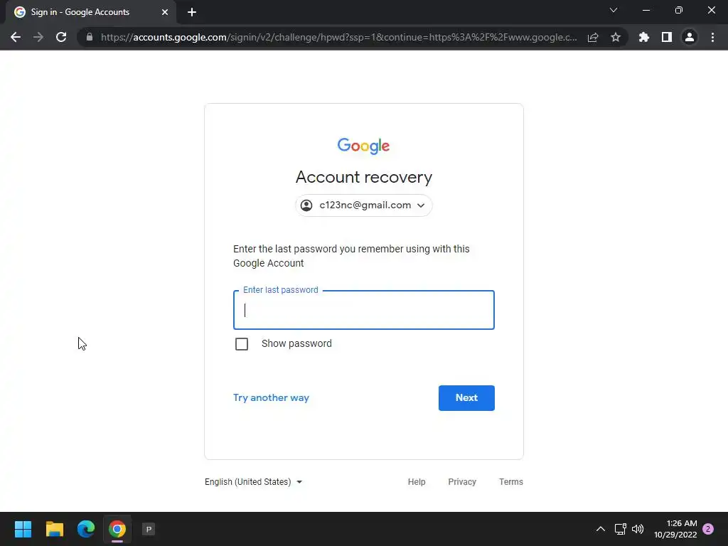Screen dimensions: 728x546
Task: Check the Show password checkbox
Action: tap(242, 344)
